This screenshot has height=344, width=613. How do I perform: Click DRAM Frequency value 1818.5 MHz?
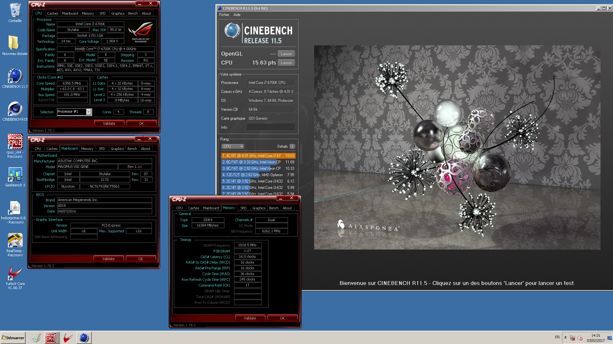(x=247, y=245)
